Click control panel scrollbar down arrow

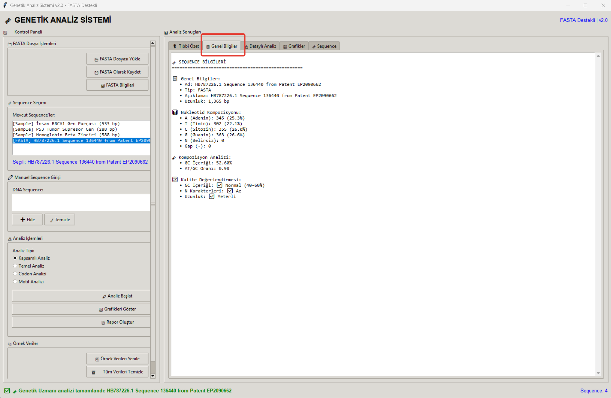153,376
